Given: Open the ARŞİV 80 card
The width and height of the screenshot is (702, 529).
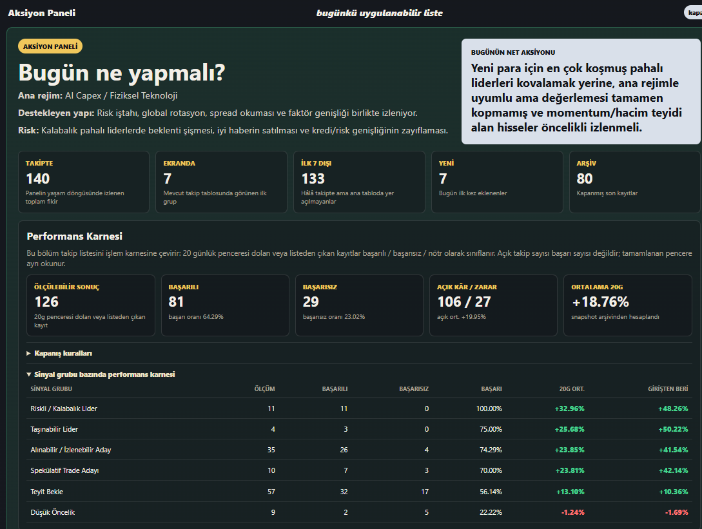Looking at the screenshot, I should coord(635,182).
